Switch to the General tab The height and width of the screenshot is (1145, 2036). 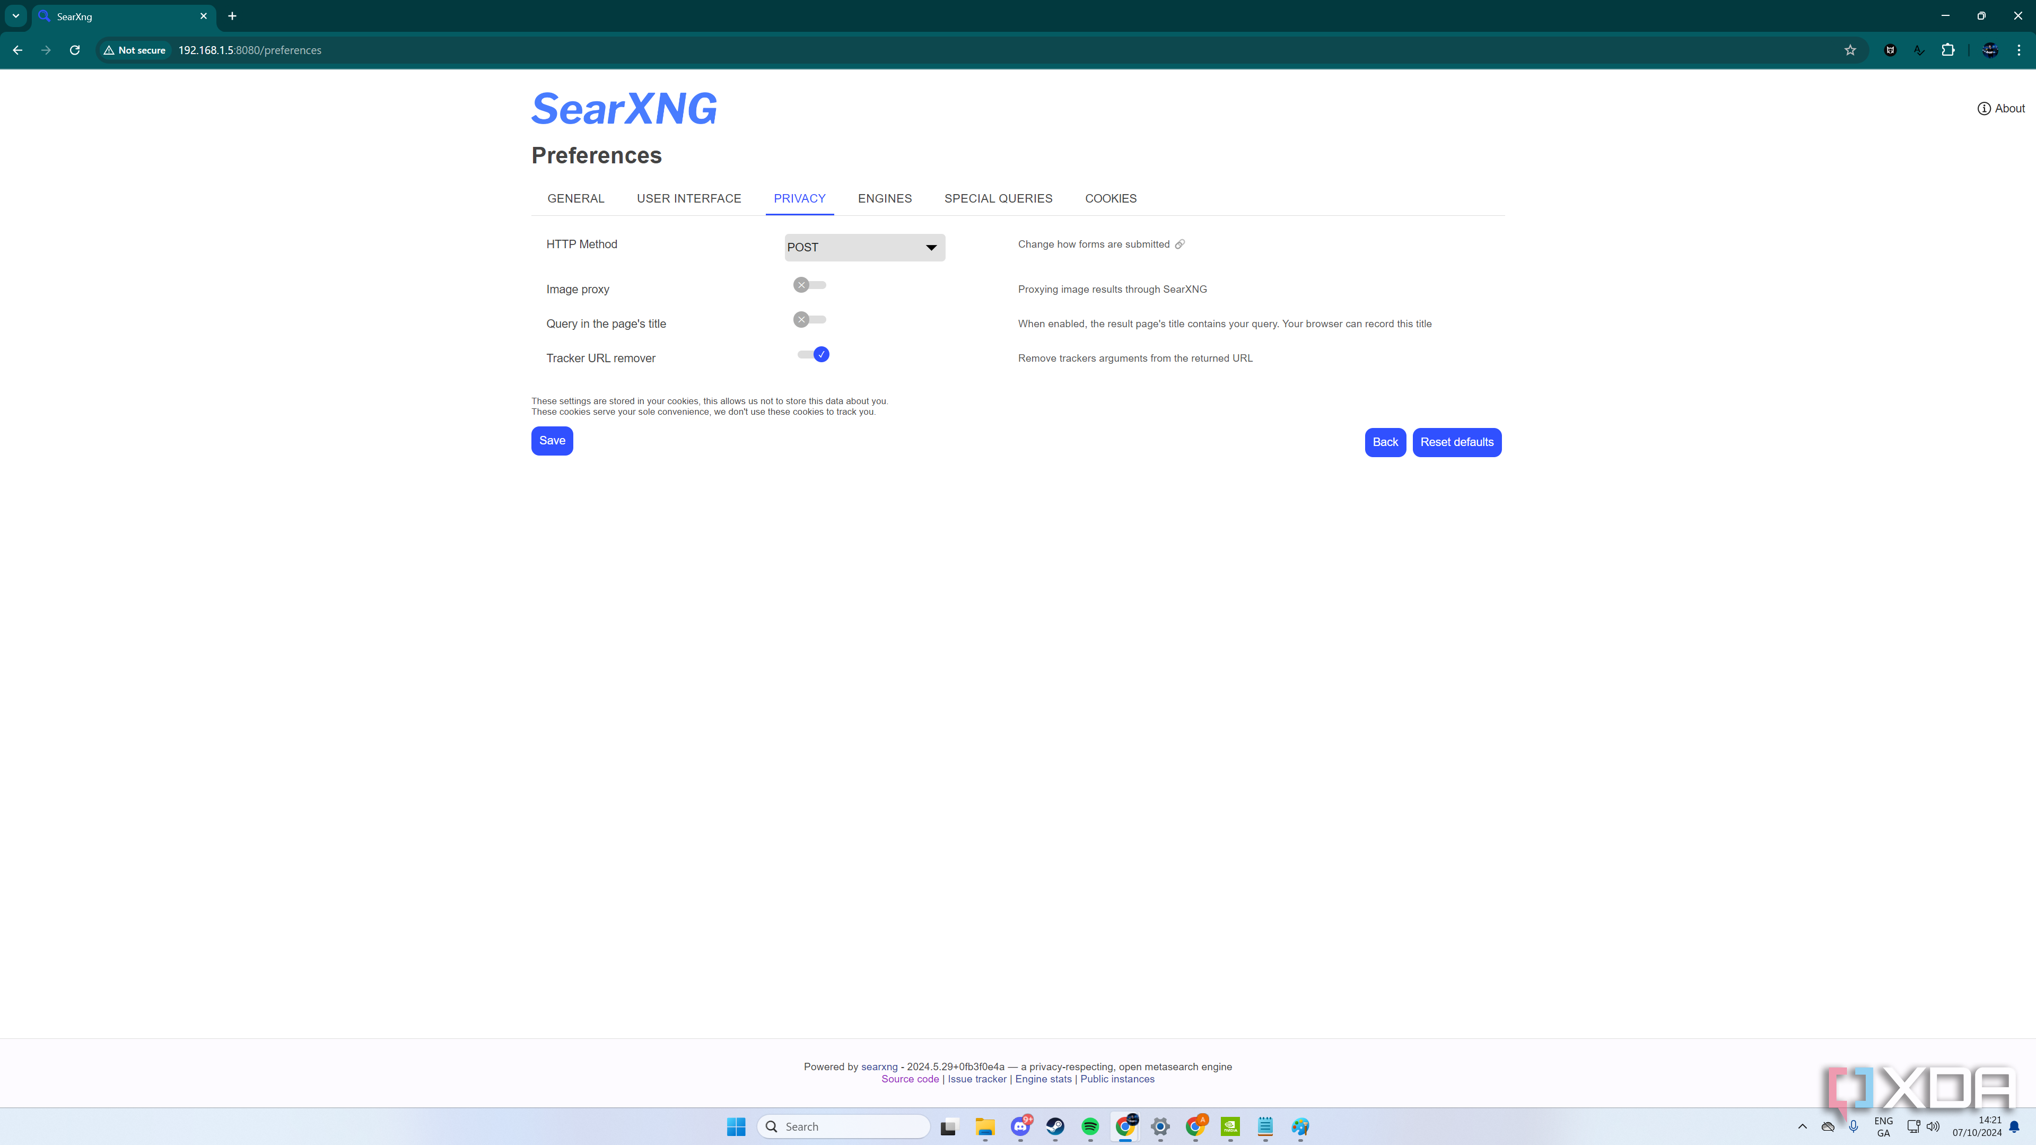(575, 198)
